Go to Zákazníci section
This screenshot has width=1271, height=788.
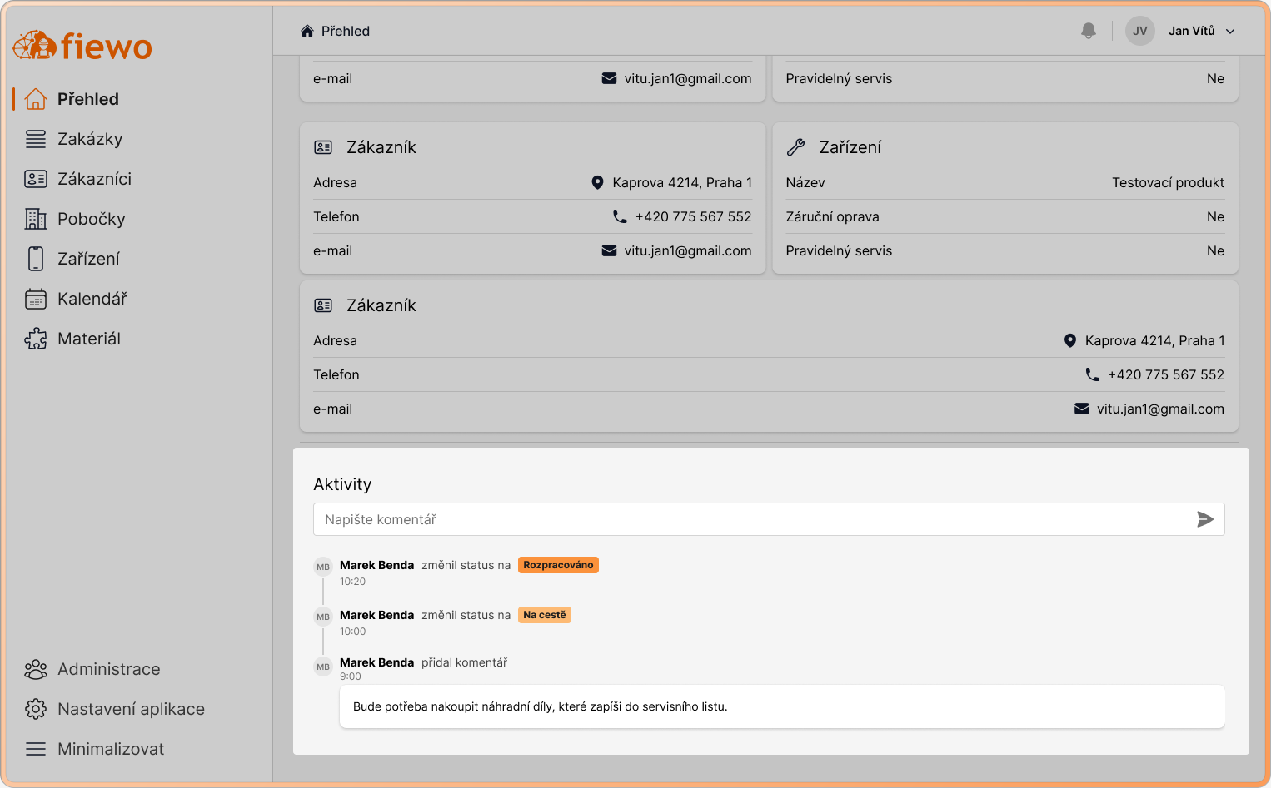[x=94, y=179]
